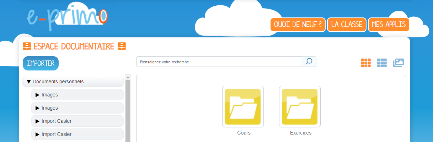This screenshot has height=142, width=433.
Task: Switch to list view icon
Action: pos(382,63)
